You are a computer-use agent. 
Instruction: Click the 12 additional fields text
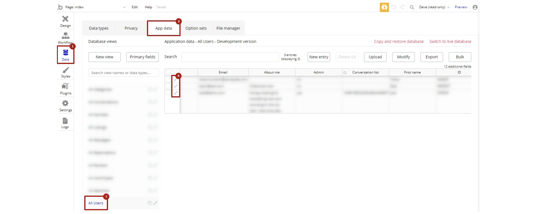click(x=457, y=67)
